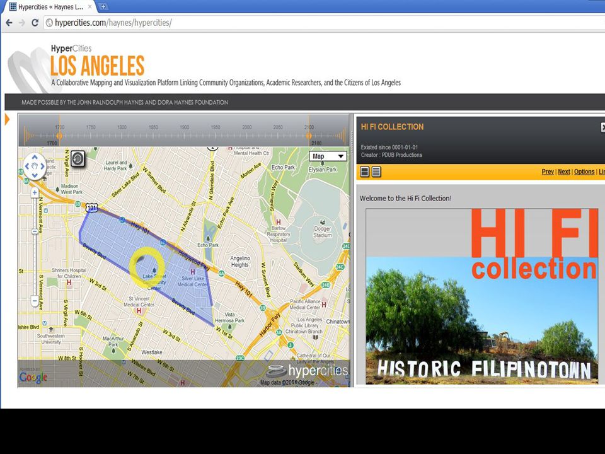This screenshot has width=605, height=454.
Task: Click Barlow Respiratory Hospital icon
Action: pos(278,222)
